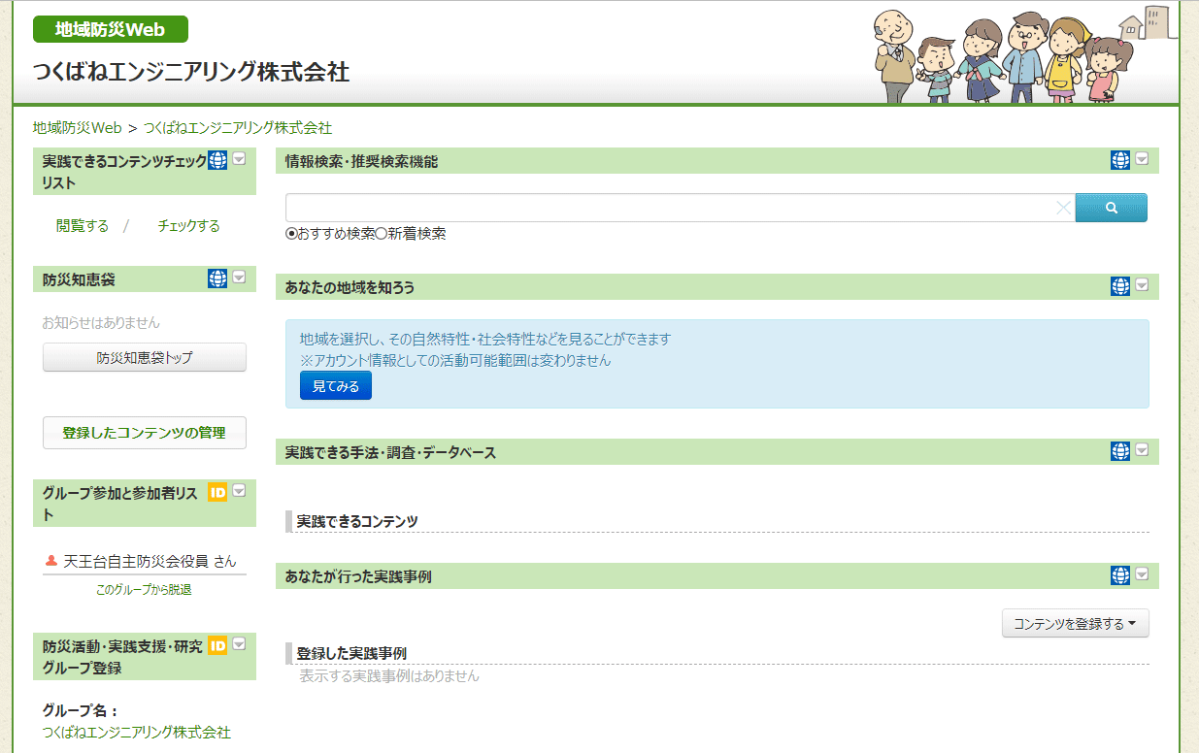1199x753 pixels.
Task: Clear search field with the X icon
Action: tap(1063, 208)
